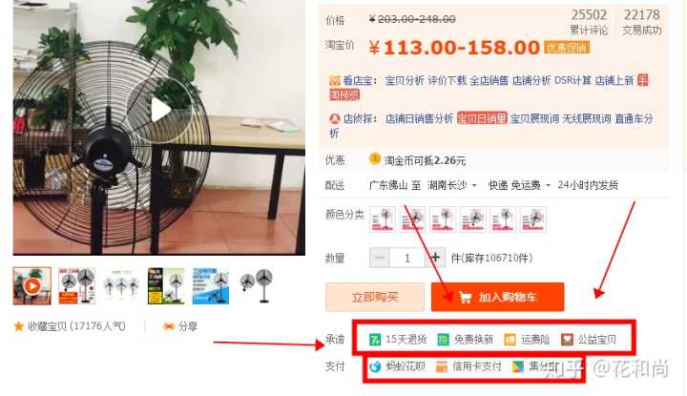Click the share icon next to 分享
The height and width of the screenshot is (396, 687).
(168, 326)
